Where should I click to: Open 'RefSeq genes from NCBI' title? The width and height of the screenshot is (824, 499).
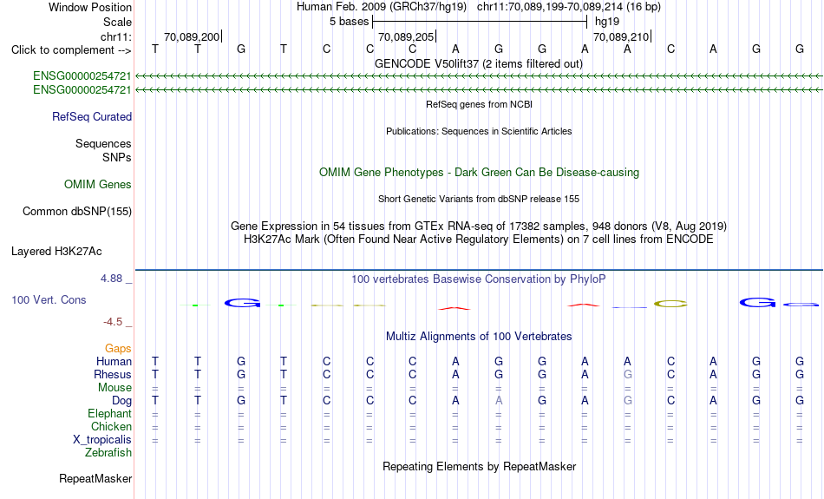(x=479, y=104)
